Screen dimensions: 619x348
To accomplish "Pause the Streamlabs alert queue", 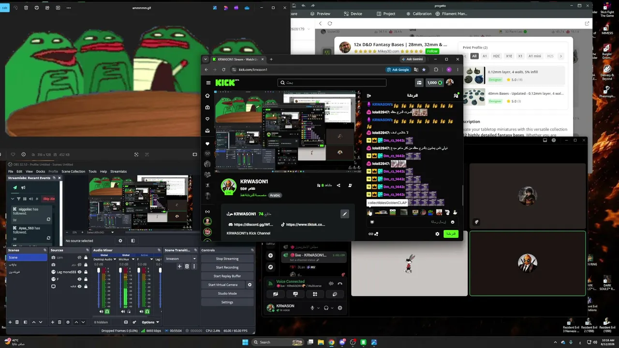I will [25, 199].
